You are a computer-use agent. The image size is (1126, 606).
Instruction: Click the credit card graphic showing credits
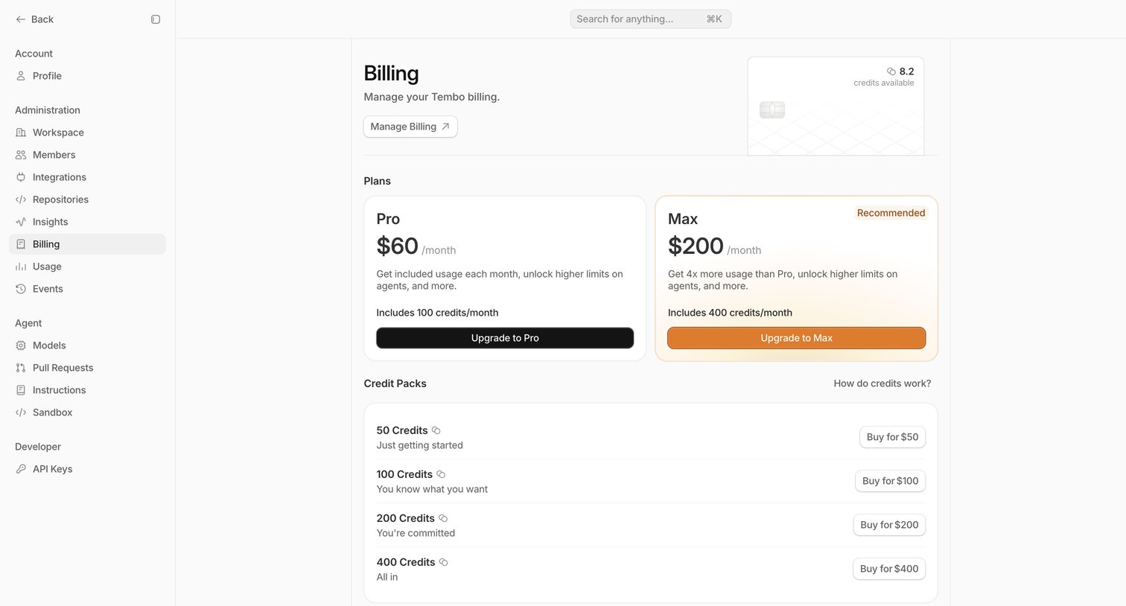pos(836,106)
